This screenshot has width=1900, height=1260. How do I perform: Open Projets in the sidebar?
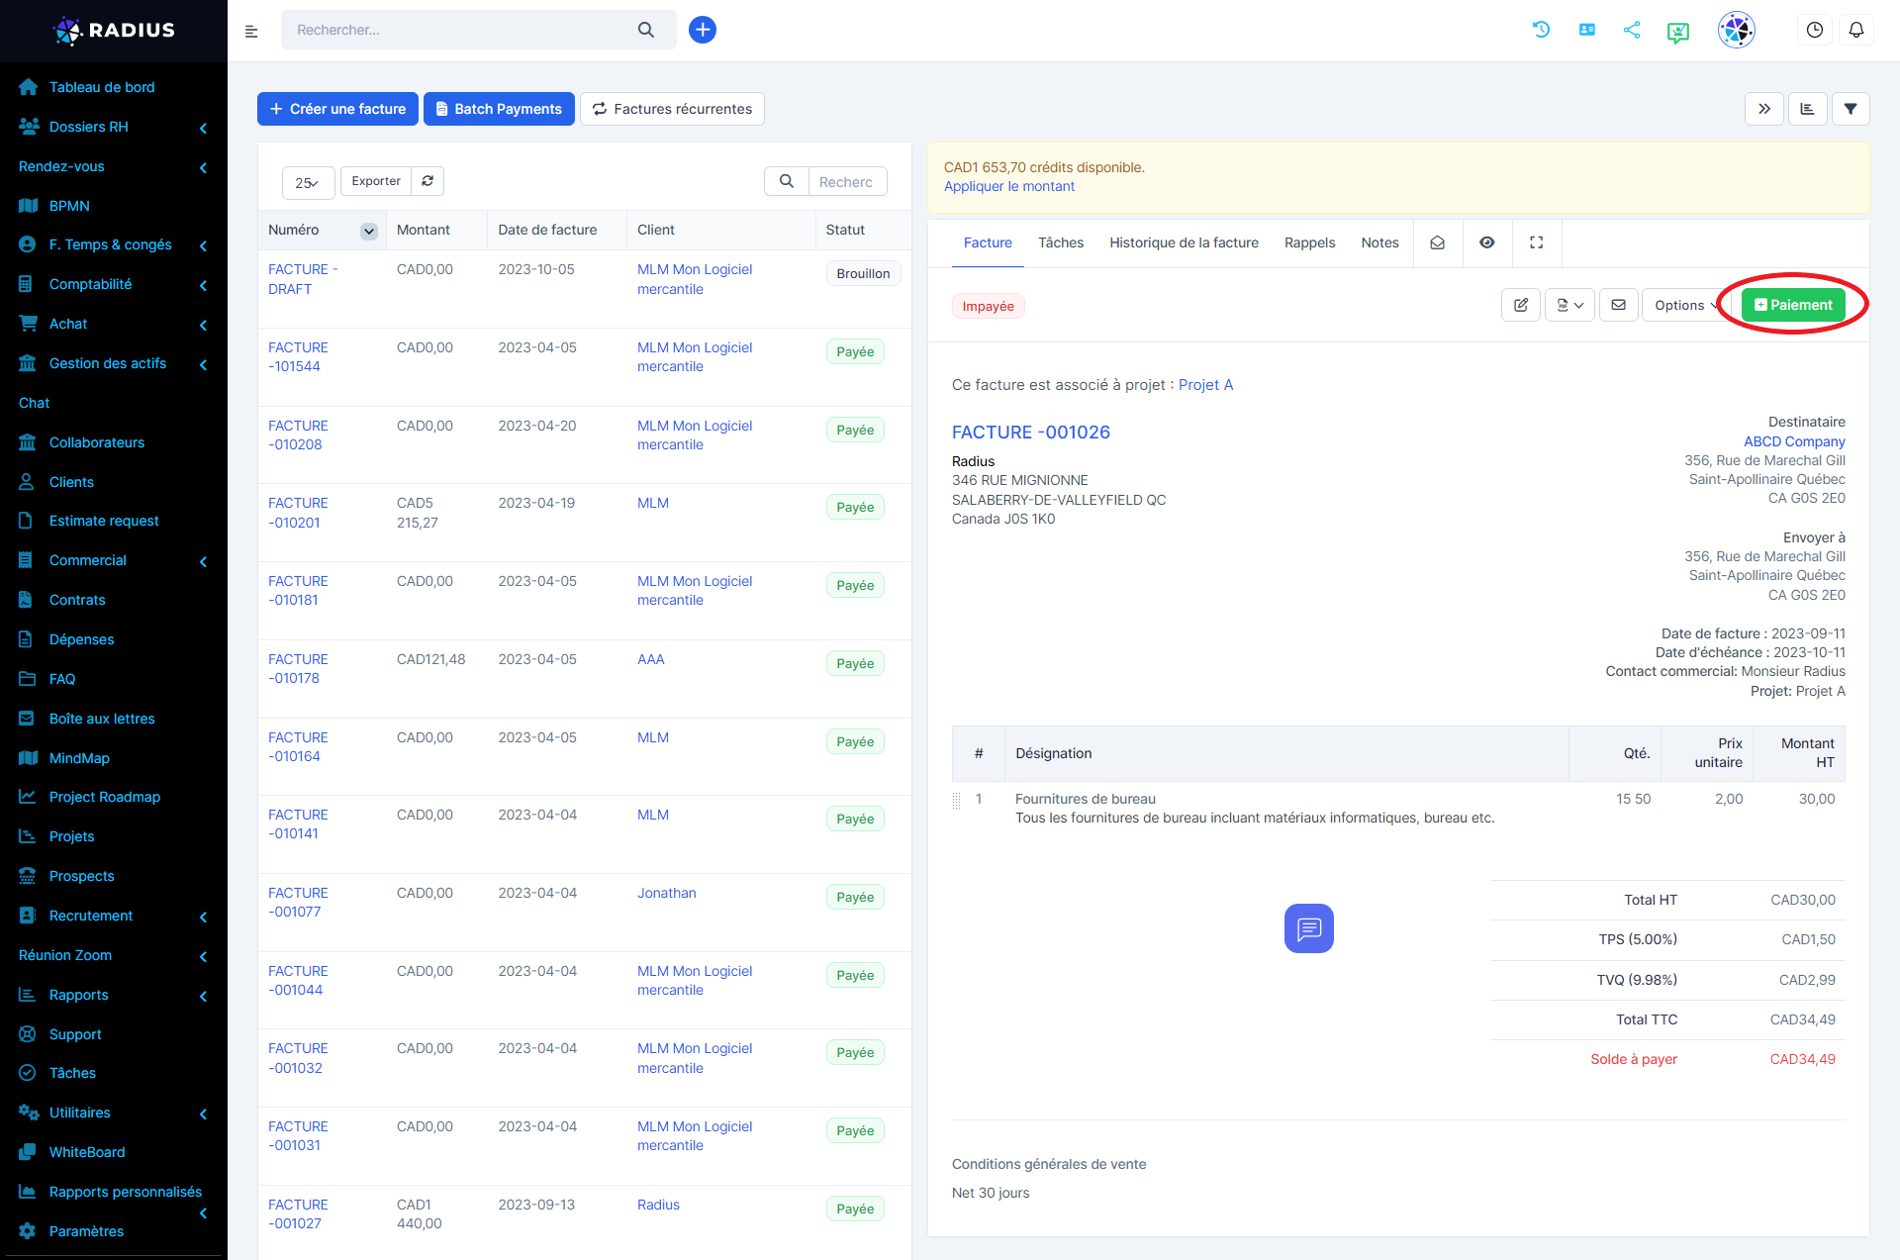(71, 836)
